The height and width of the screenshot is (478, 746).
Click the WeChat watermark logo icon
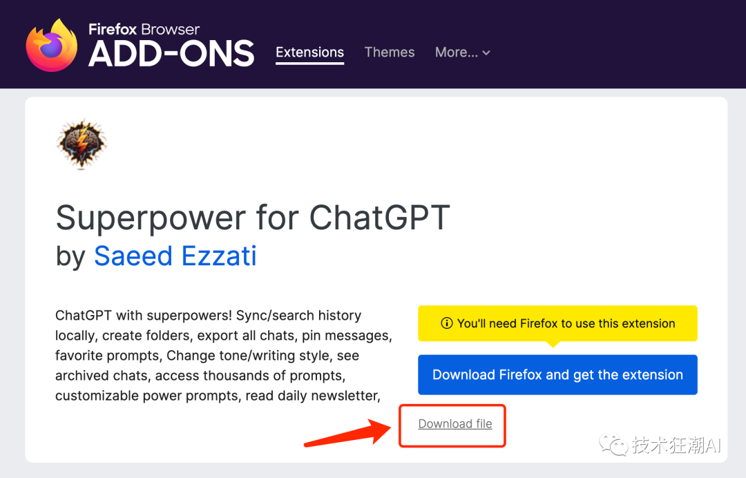[613, 445]
